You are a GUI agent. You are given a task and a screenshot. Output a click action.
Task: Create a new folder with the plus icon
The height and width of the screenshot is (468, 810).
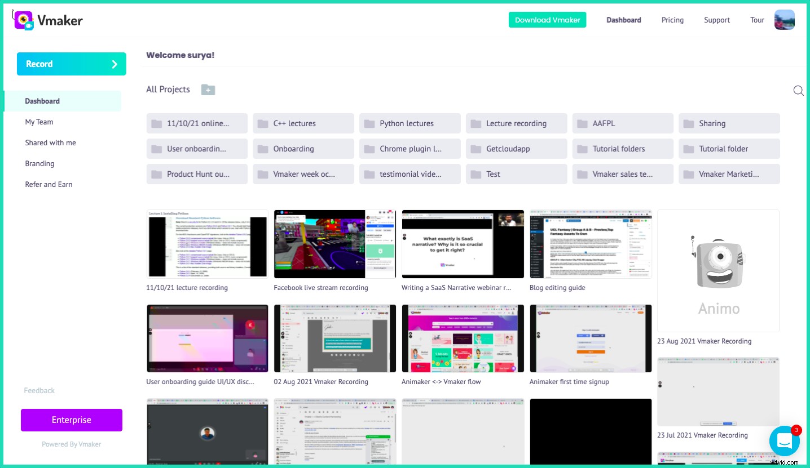208,90
